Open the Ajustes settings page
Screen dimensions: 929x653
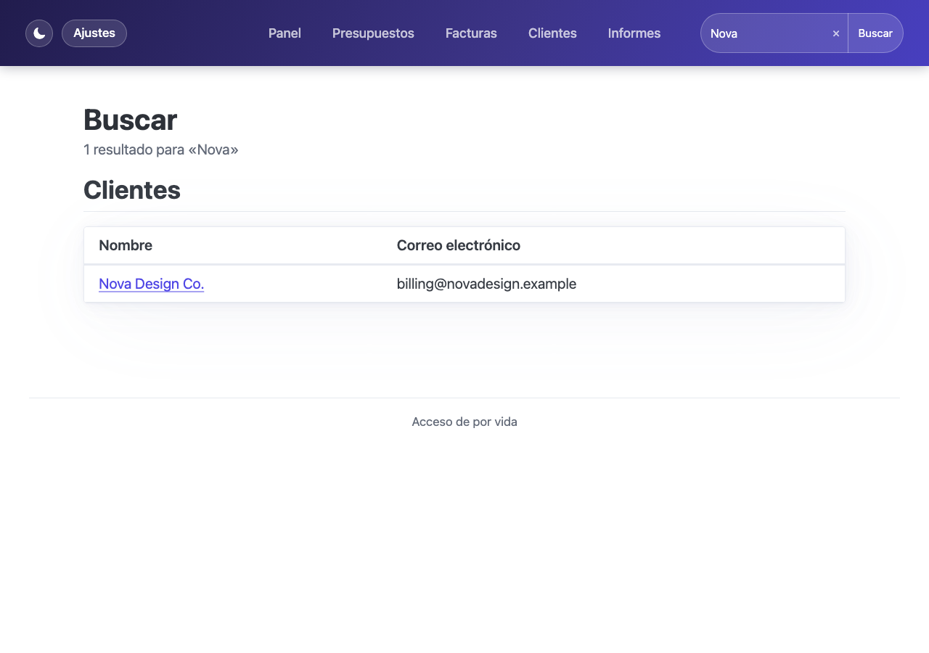94,33
